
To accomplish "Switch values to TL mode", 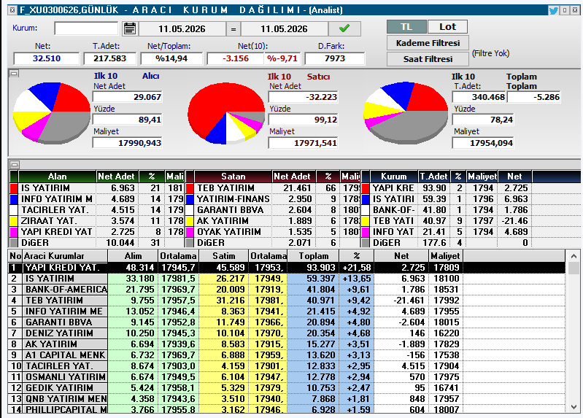I will click(406, 27).
